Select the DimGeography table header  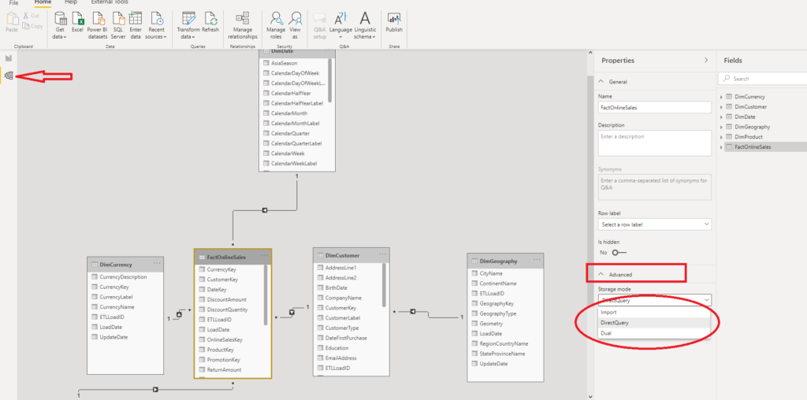point(505,261)
